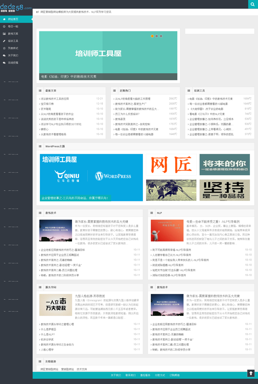Open article 看电影《父与子》中的NLP元素
This screenshot has width=258, height=384.
point(207,114)
